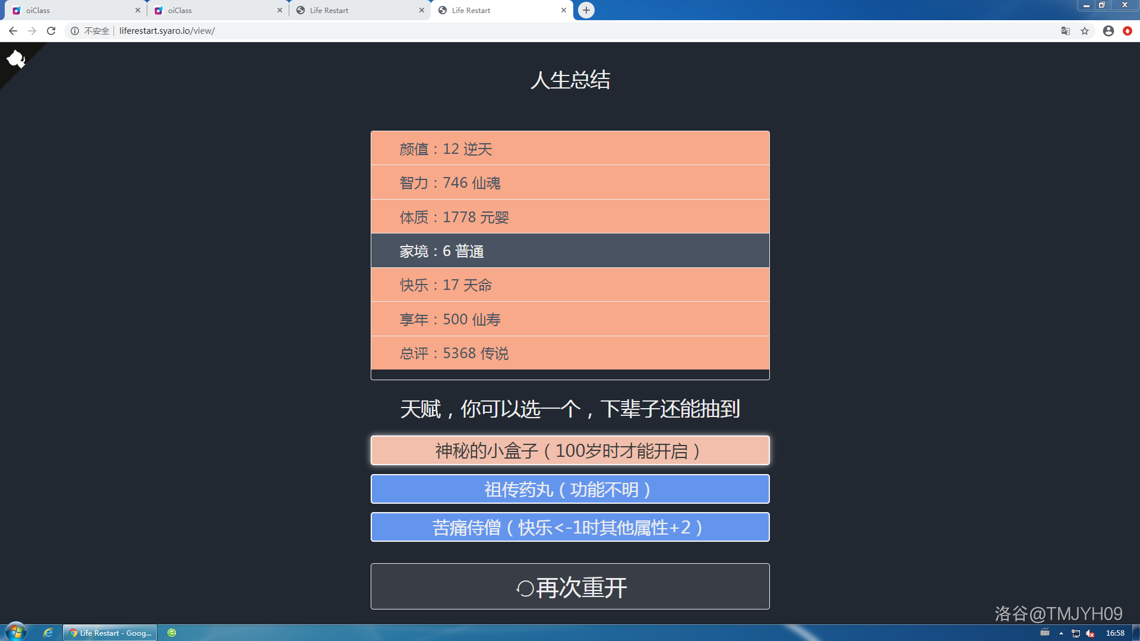This screenshot has height=641, width=1140.
Task: Open the Chrome profile avatar
Action: pos(1109,31)
